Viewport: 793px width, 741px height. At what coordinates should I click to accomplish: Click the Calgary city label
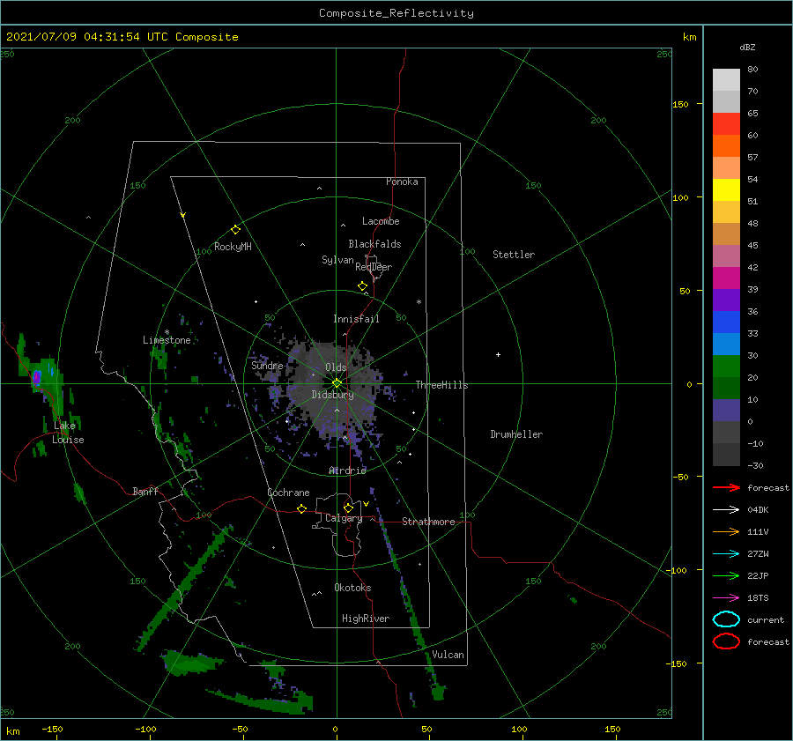pos(344,518)
